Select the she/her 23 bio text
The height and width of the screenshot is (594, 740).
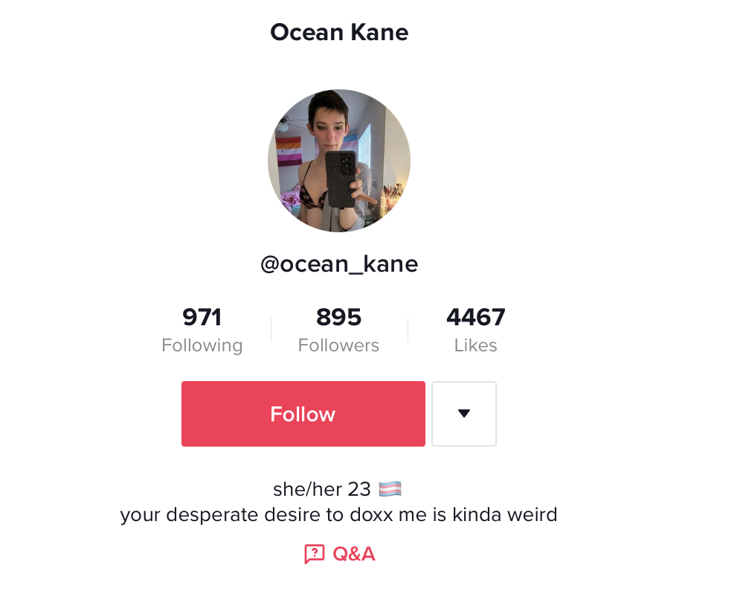(322, 489)
